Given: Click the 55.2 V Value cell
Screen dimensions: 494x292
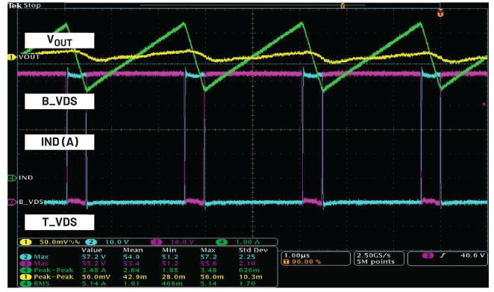Looking at the screenshot, I should (x=93, y=264).
